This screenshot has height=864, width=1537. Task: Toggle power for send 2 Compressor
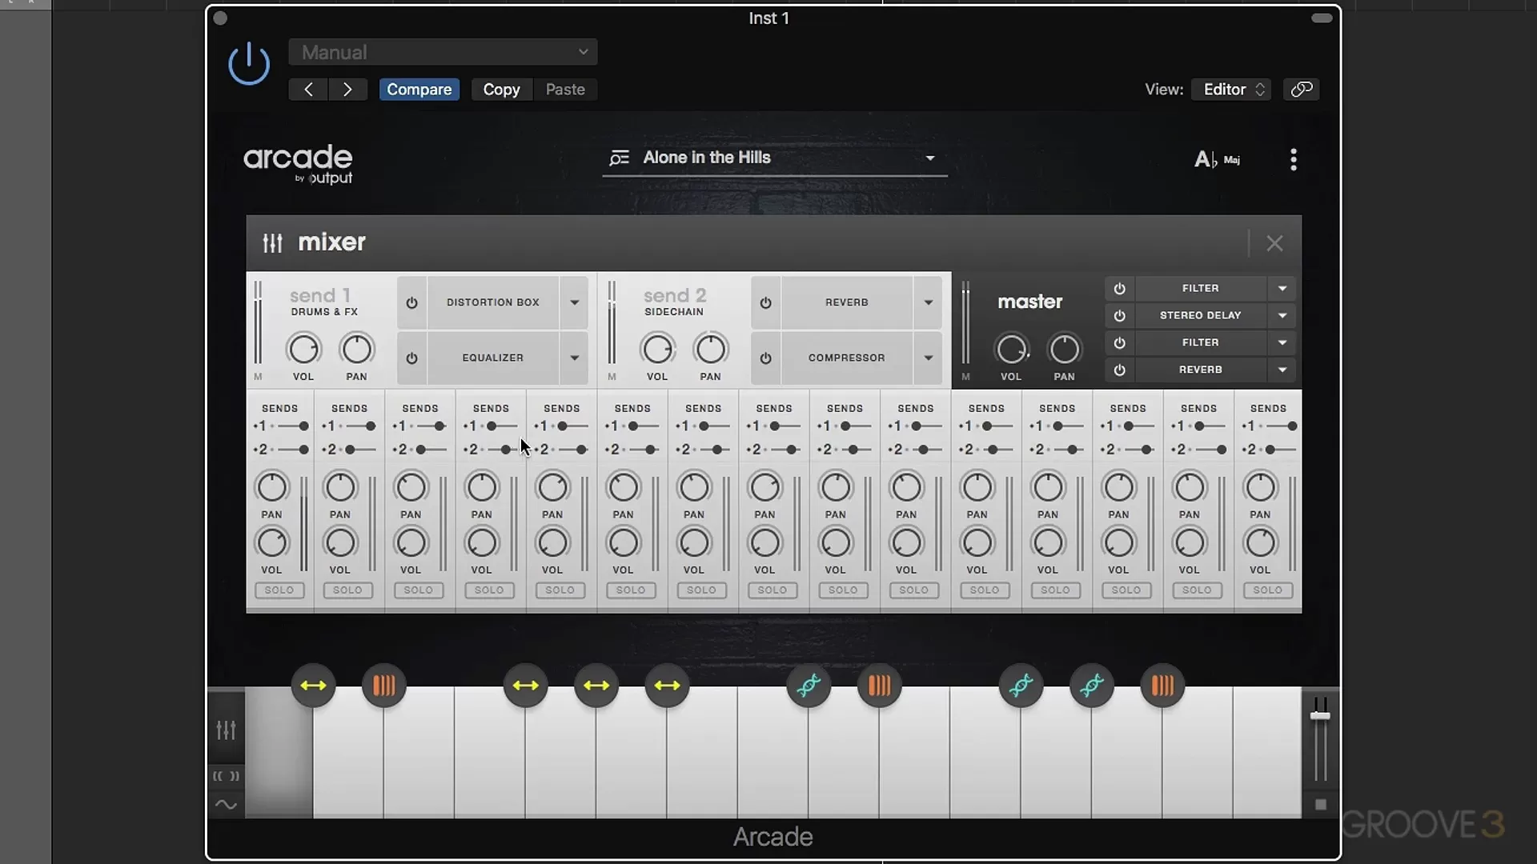(x=765, y=358)
